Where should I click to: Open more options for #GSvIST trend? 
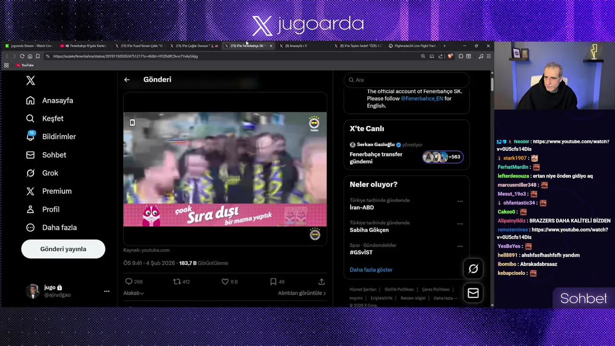click(x=460, y=246)
